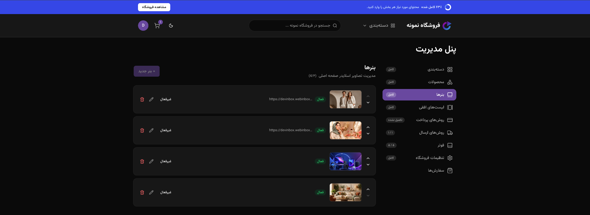Click the couple fashion banner thumbnail
The height and width of the screenshot is (215, 590).
345,99
